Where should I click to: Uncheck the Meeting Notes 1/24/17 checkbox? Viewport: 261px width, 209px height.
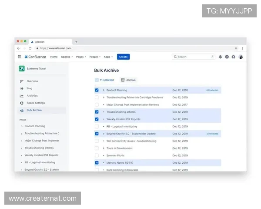[x=97, y=163]
